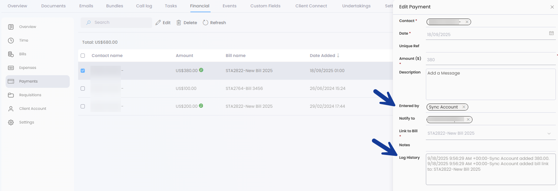Image resolution: width=558 pixels, height=191 pixels.
Task: Click the Description message text area
Action: (490, 84)
